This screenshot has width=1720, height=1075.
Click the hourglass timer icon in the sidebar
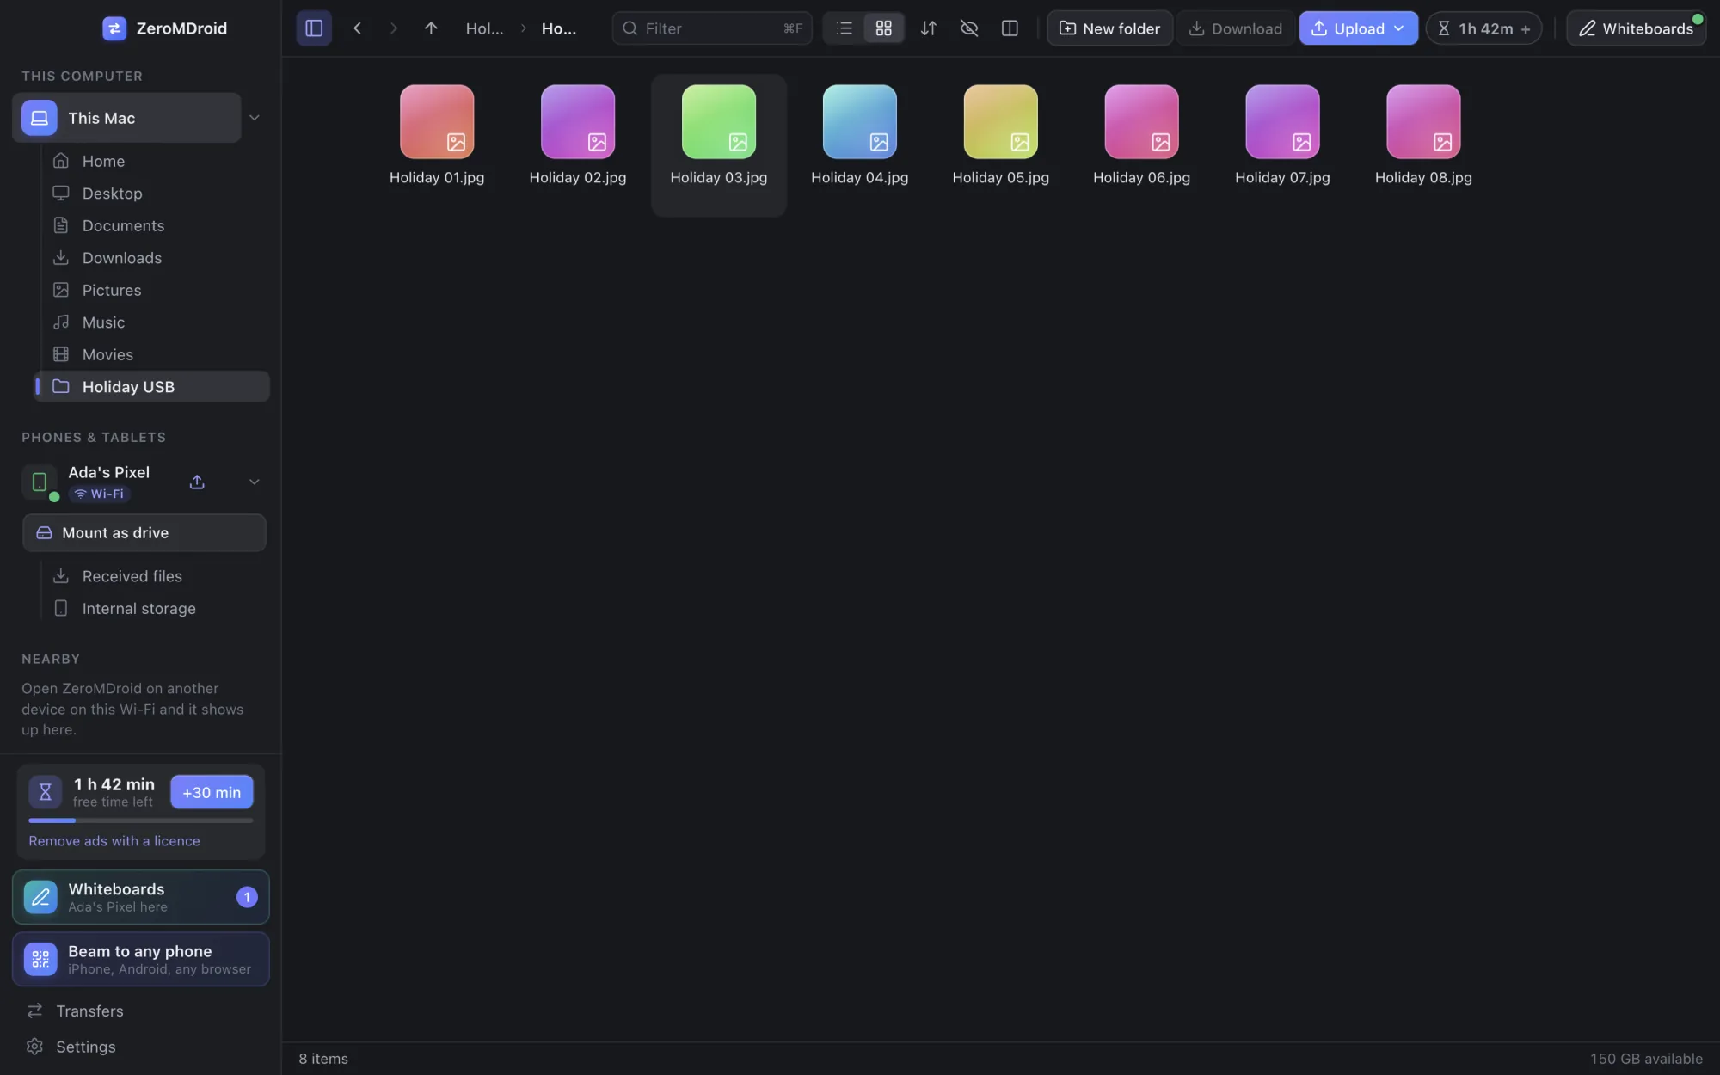point(46,792)
